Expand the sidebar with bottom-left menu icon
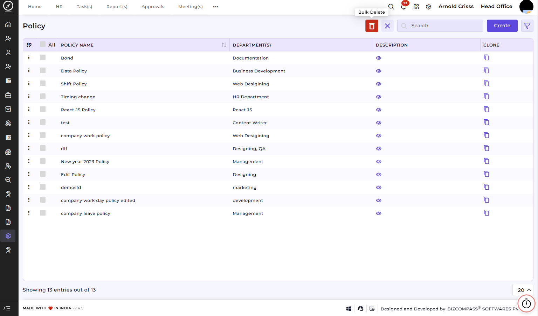 pos(7,308)
